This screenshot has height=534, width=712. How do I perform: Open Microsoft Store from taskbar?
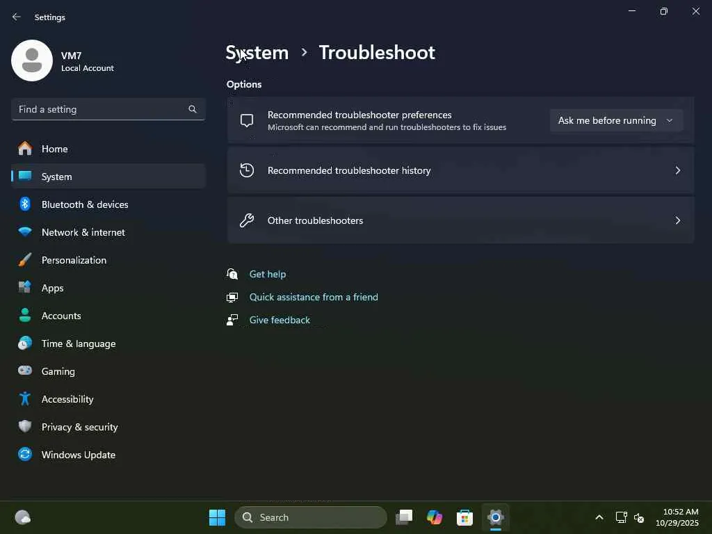[464, 517]
